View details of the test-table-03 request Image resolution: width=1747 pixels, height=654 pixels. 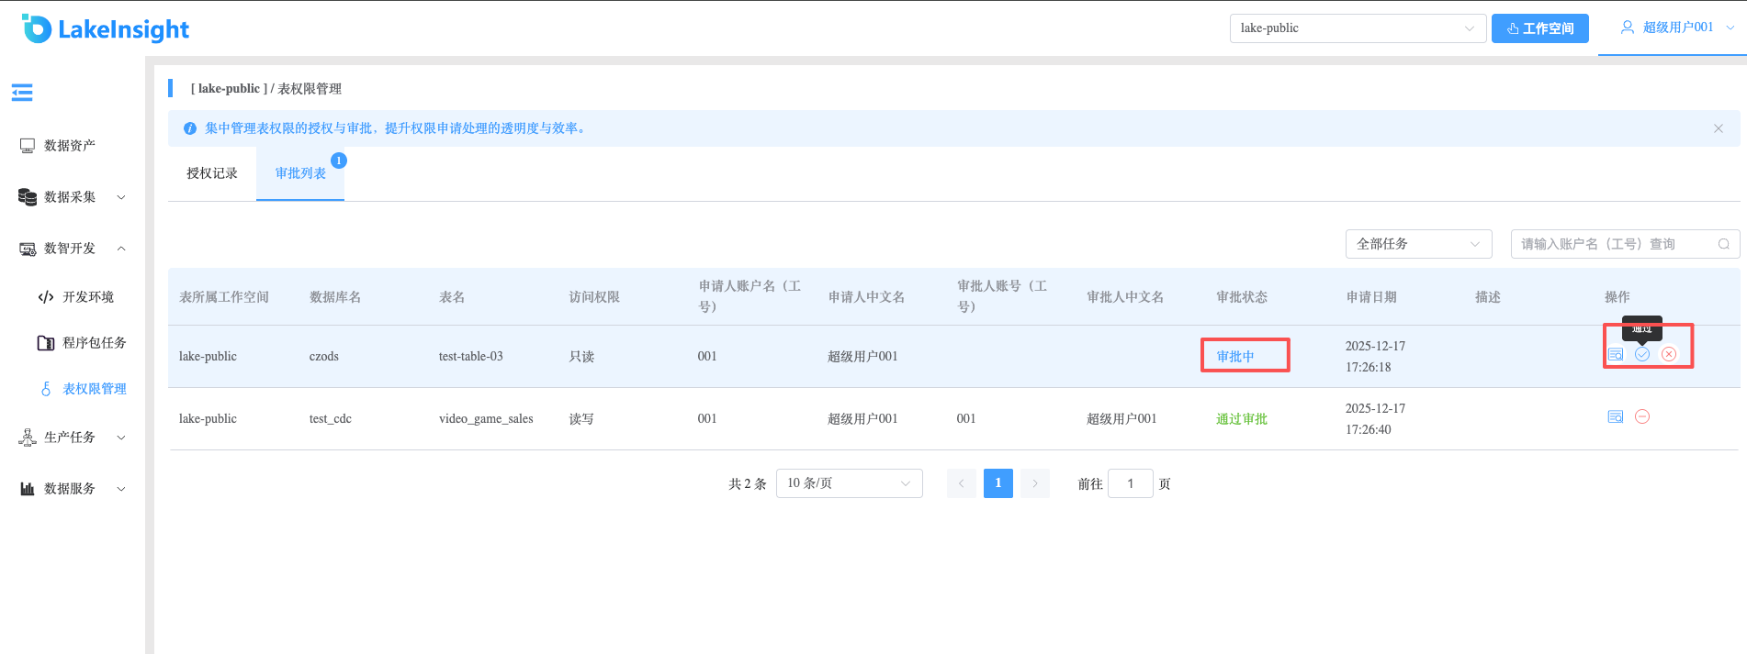point(1616,354)
